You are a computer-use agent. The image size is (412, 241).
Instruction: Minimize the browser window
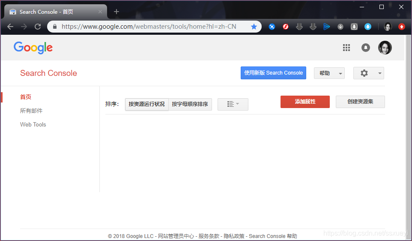coord(362,7)
